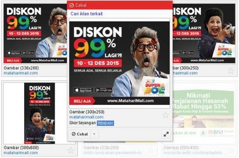
Task: Open mataharimall.com link under 336x280 ad
Action: coord(21,73)
